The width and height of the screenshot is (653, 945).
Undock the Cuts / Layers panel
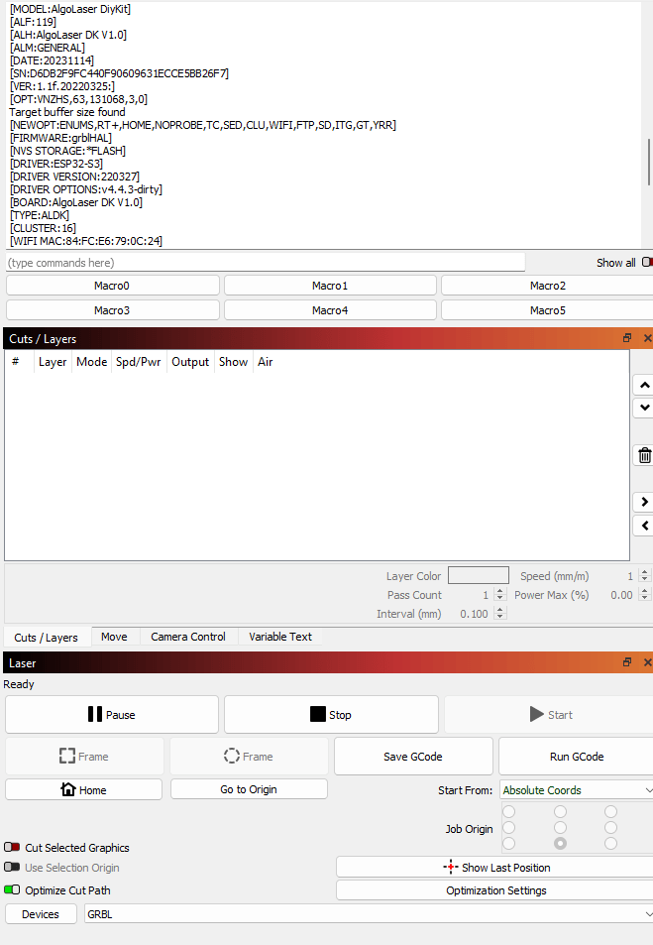(627, 338)
